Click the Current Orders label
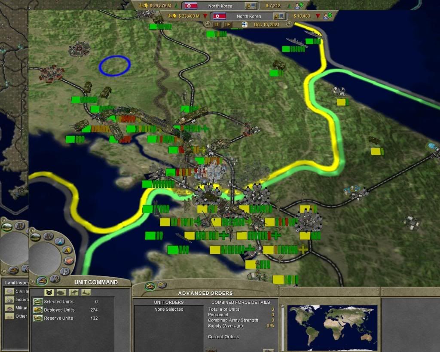Screen dimensions: 440x352 click(x=223, y=337)
